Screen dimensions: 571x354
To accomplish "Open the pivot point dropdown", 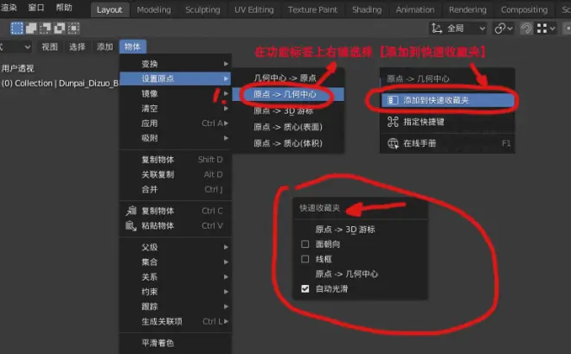I will click(504, 28).
